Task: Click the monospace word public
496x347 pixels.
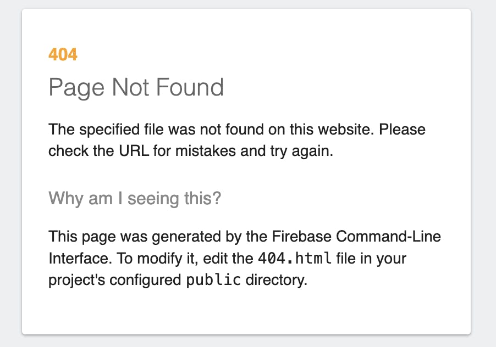Action: tap(213, 280)
